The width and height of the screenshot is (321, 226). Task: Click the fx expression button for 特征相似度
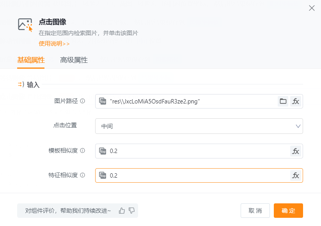click(x=296, y=176)
